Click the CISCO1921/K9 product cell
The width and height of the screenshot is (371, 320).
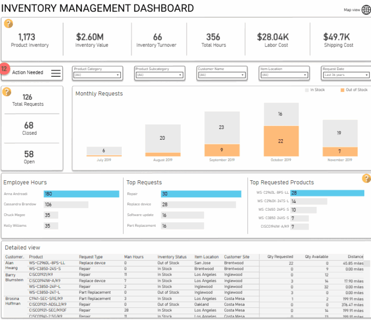[41, 275]
